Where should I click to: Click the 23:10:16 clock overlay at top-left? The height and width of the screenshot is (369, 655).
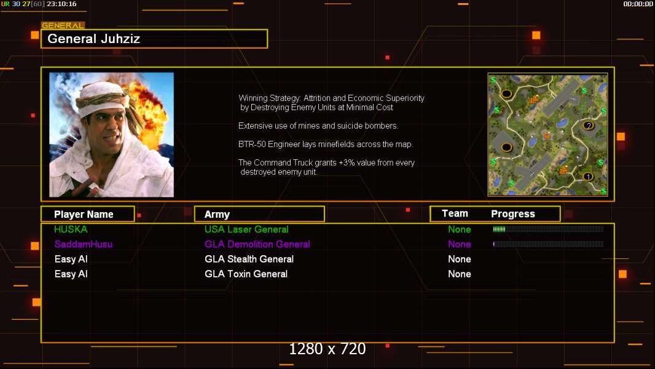point(61,4)
